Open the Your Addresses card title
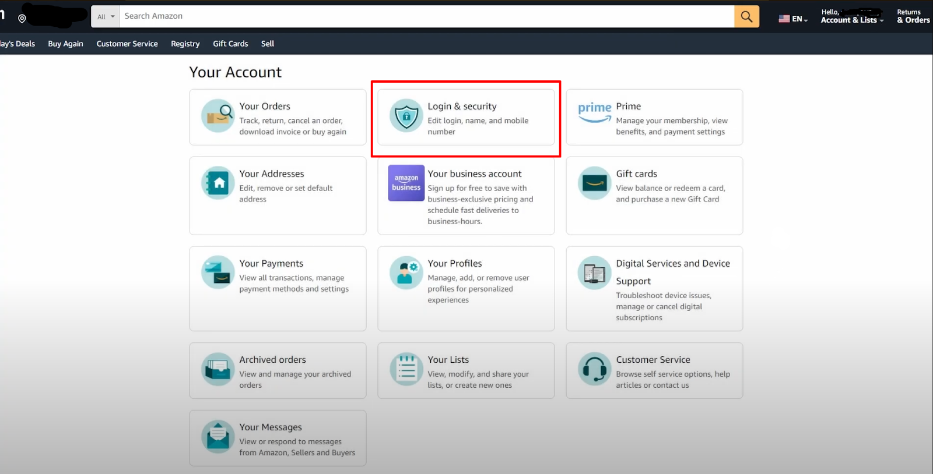 [272, 174]
